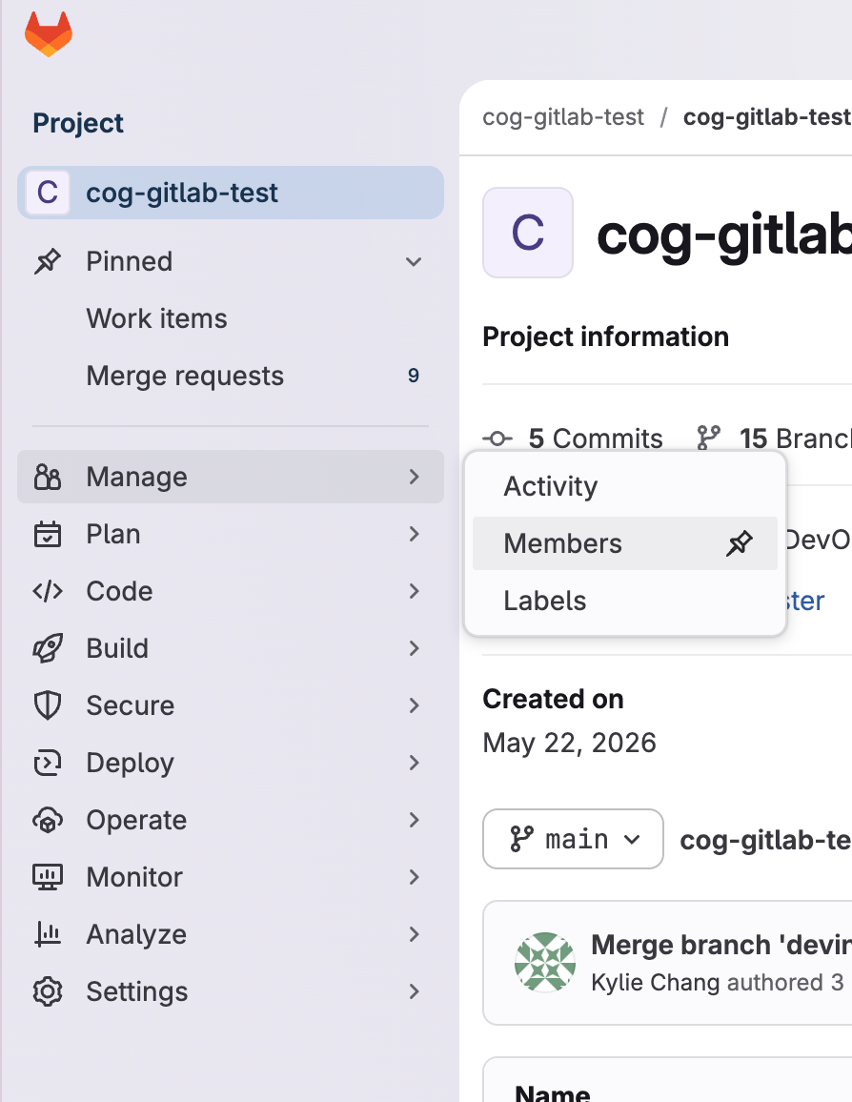The image size is (852, 1102).
Task: Click the merge requests count badge 9
Action: [414, 376]
